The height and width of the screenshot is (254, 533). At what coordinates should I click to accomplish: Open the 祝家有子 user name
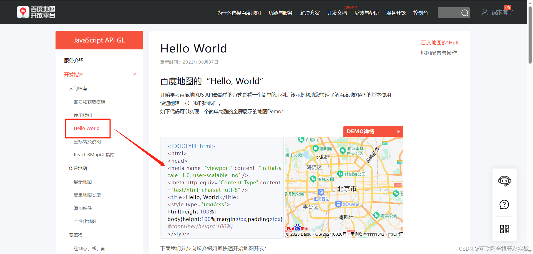point(502,12)
